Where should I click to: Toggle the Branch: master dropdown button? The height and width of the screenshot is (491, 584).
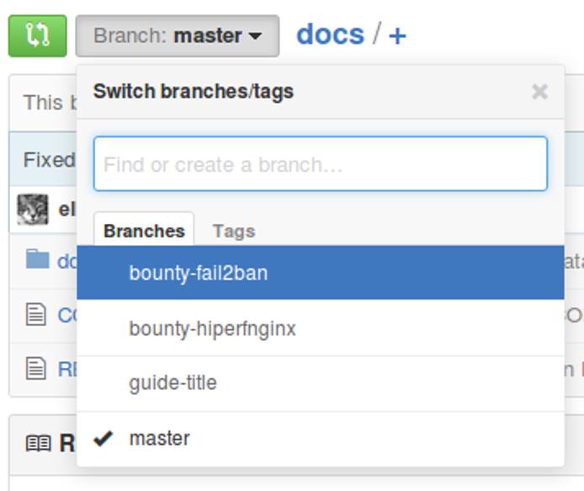(x=177, y=36)
